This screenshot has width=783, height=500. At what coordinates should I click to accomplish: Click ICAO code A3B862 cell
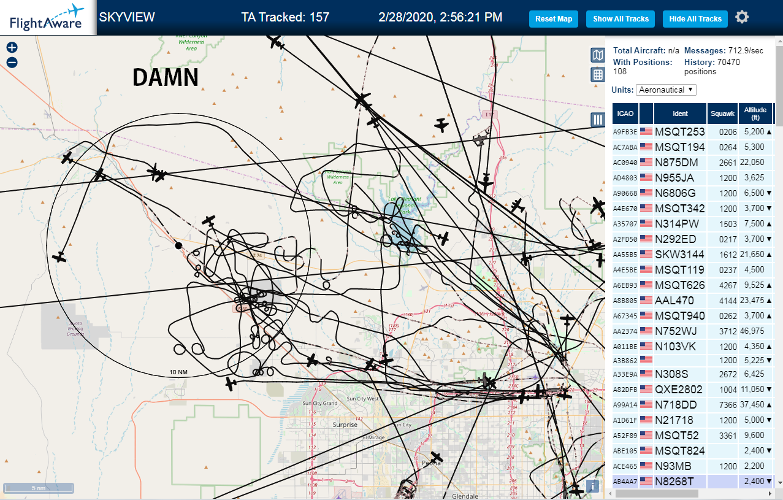625,360
